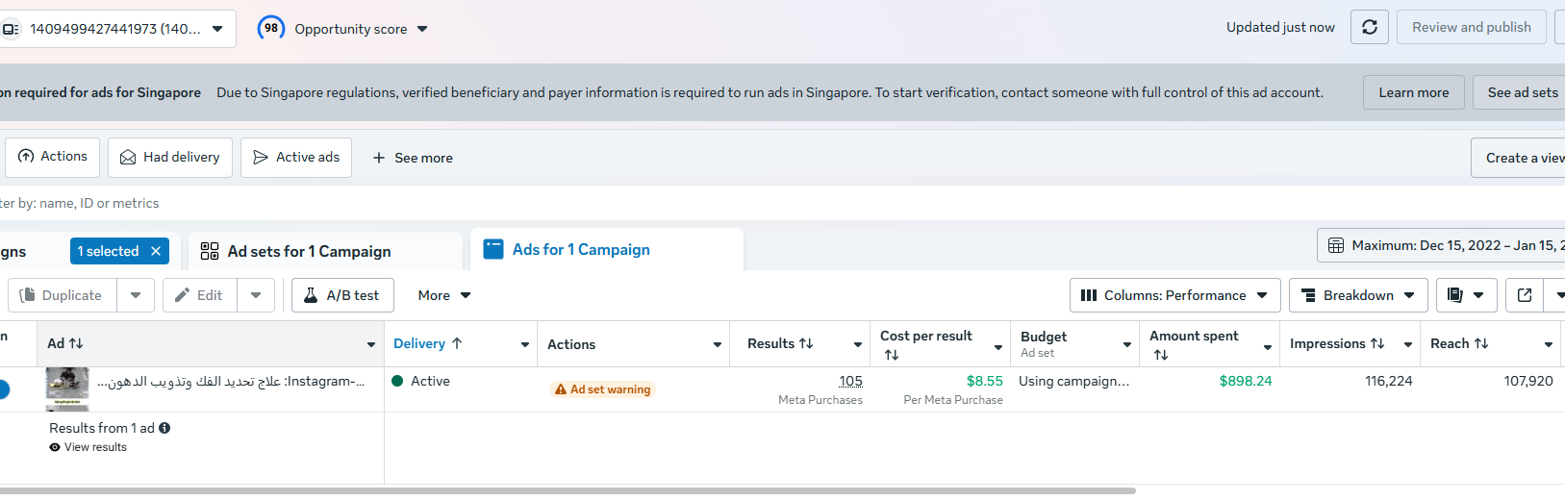Click the ad thumbnail image

coord(67,388)
